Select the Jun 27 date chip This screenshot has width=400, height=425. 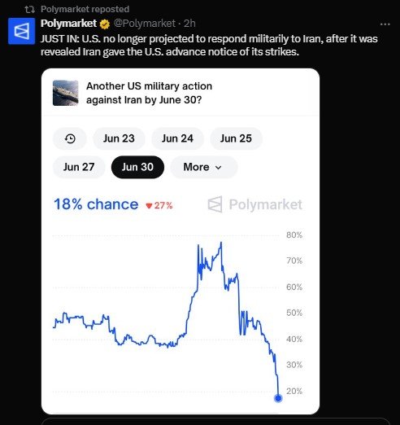click(79, 167)
